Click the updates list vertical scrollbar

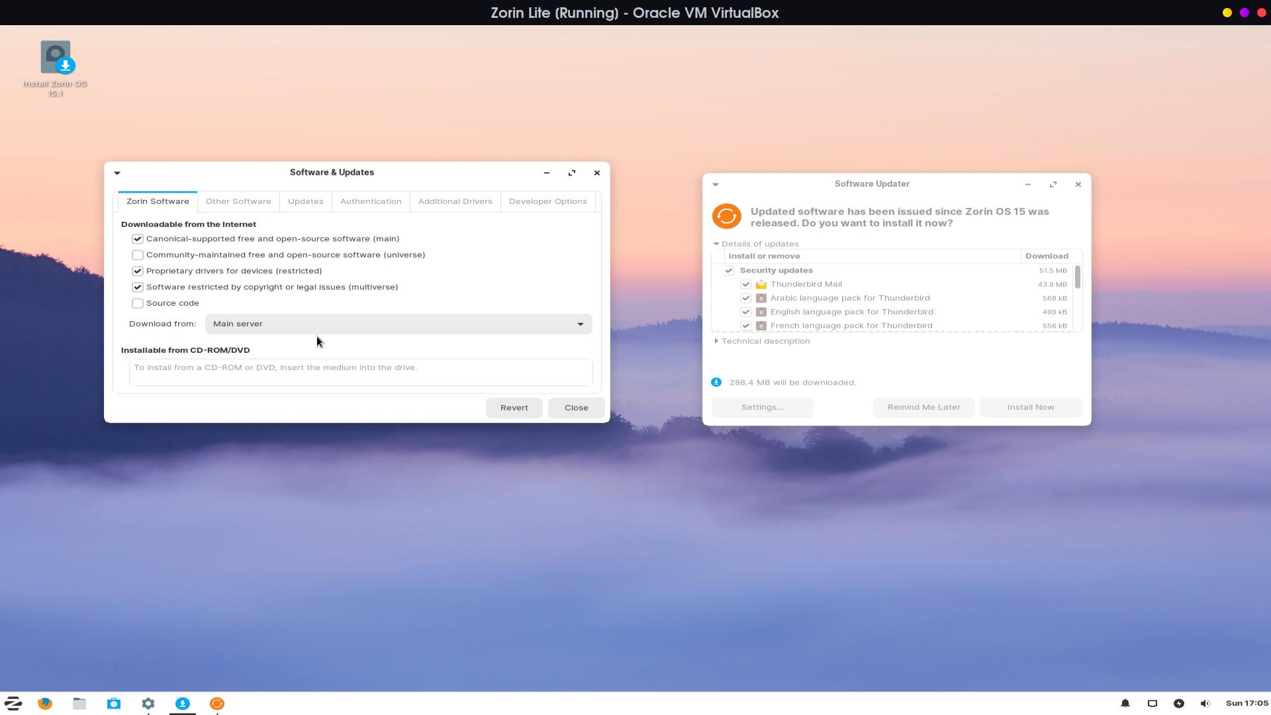pyautogui.click(x=1078, y=277)
